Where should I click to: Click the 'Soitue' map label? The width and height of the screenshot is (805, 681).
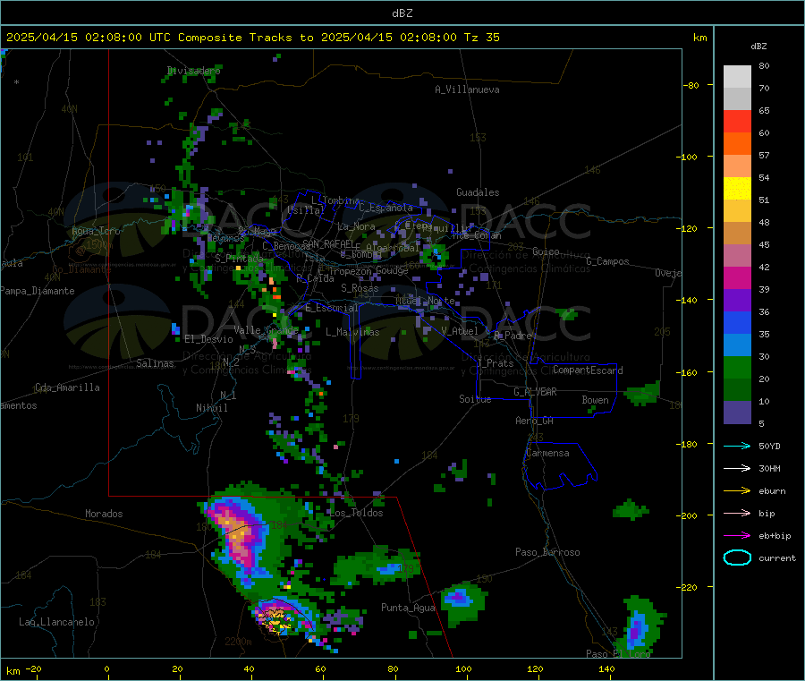pos(475,398)
